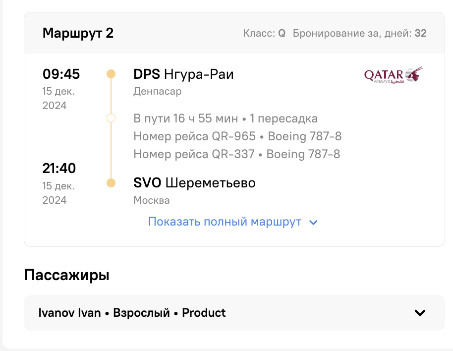Select the DPS departure point marker
453x351 pixels.
[111, 74]
